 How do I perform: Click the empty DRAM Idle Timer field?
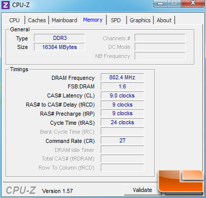coord(122,150)
